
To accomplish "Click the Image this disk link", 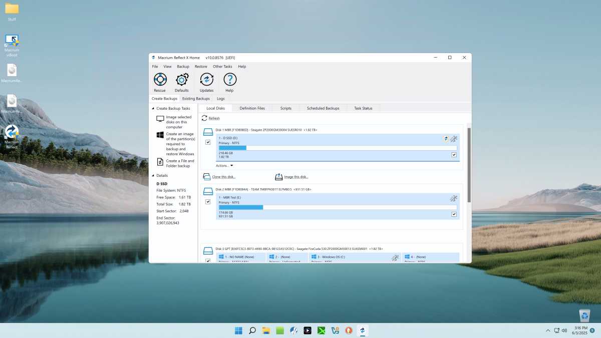I will (296, 177).
